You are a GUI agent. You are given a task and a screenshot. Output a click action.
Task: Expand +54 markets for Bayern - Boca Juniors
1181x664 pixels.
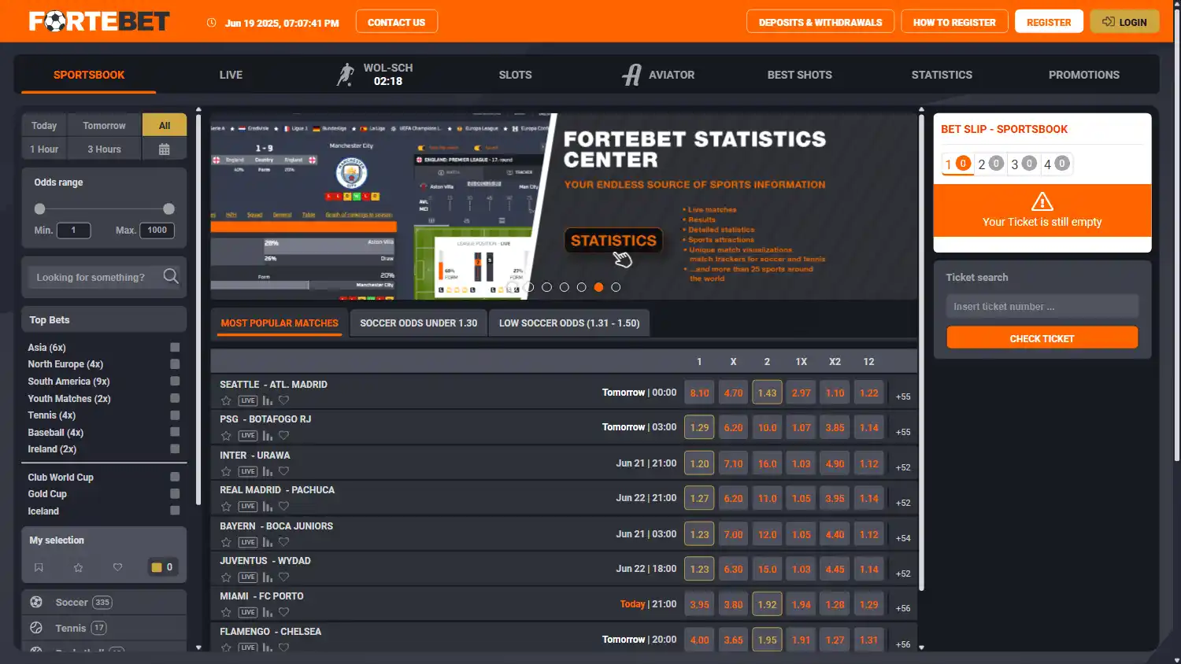903,538
